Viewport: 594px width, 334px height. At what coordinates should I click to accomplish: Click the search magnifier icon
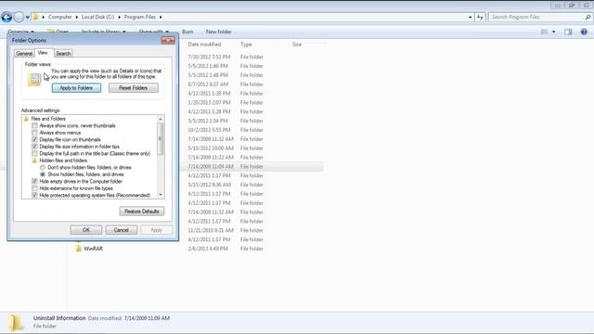pos(588,17)
